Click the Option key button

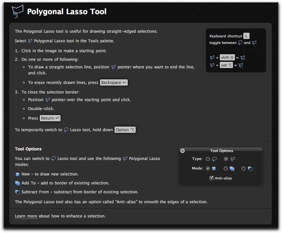tap(125, 130)
